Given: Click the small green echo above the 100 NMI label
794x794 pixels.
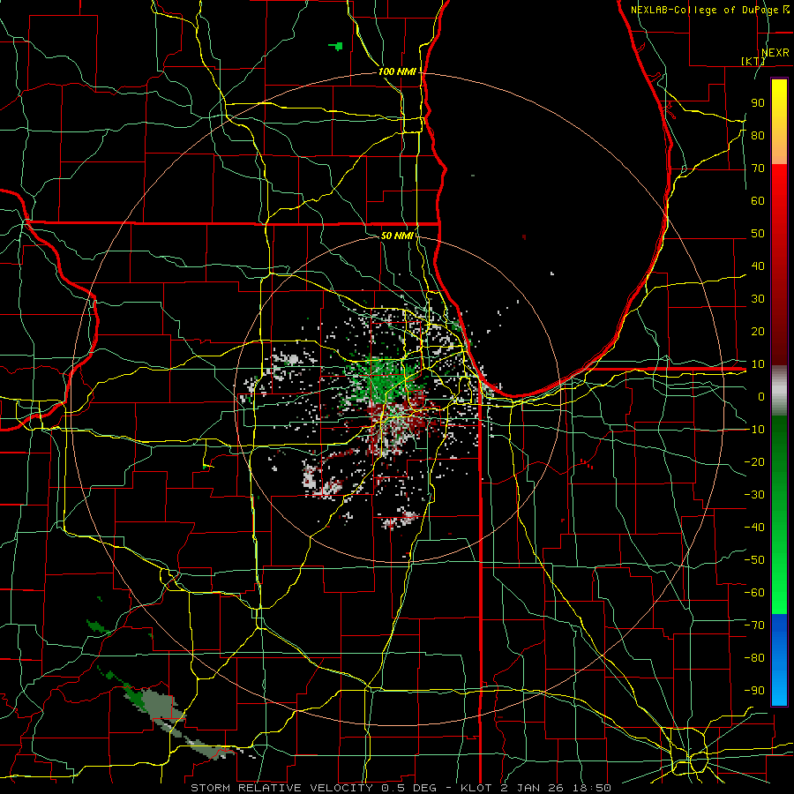Looking at the screenshot, I should tap(336, 47).
